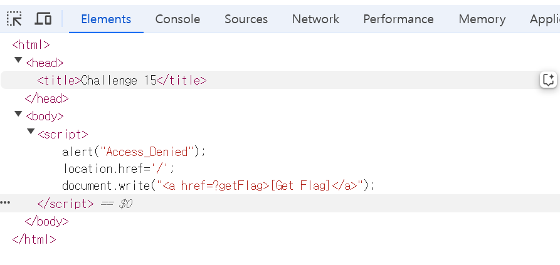
Task: Select the closing head tag
Action: tap(47, 98)
